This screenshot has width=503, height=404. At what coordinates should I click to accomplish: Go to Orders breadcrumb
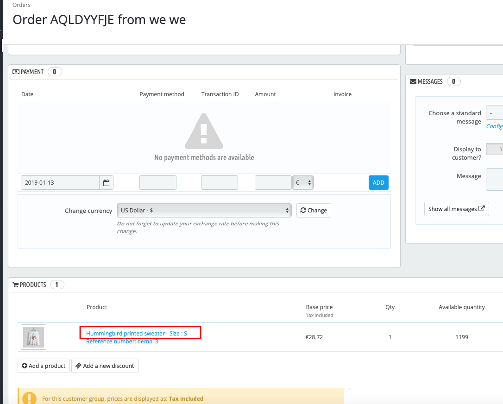point(21,5)
